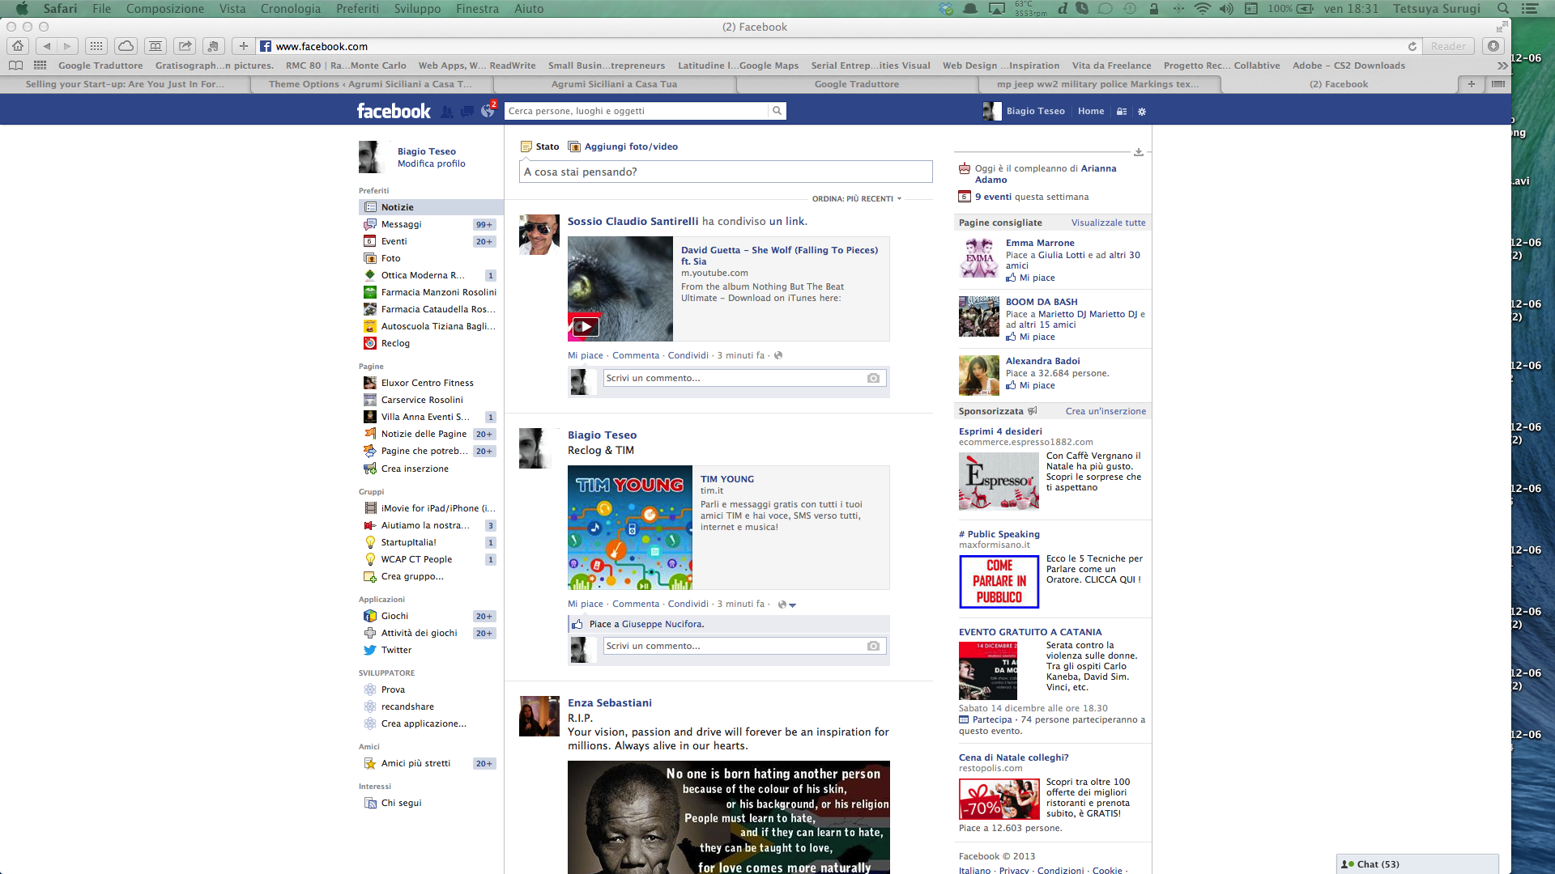Screen dimensions: 1555x874
Task: Click the Home link in Facebook header
Action: tap(1090, 111)
